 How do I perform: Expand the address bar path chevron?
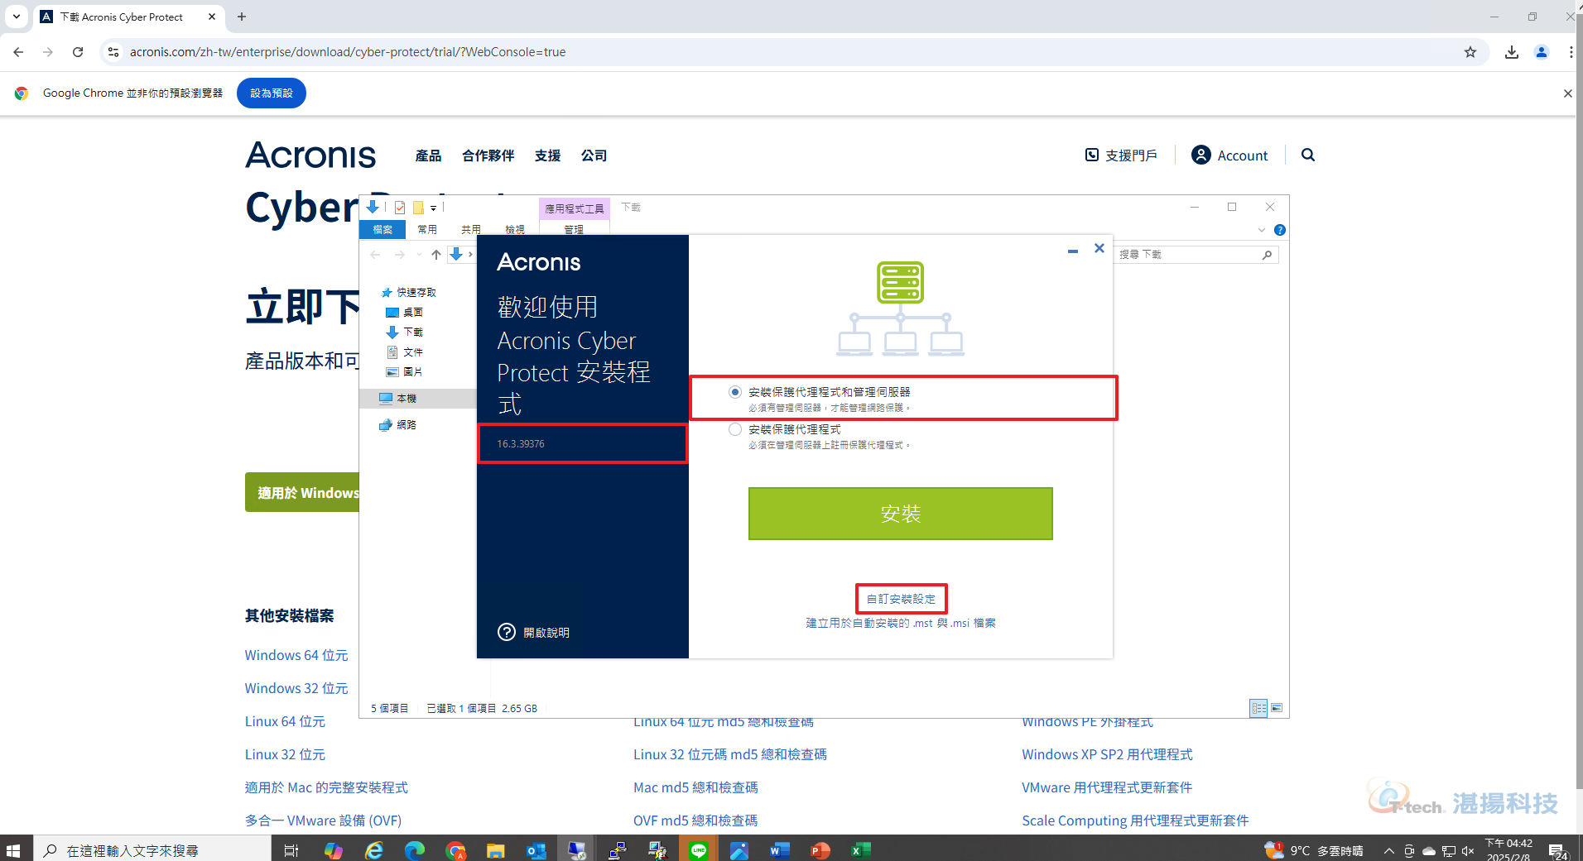(x=470, y=255)
